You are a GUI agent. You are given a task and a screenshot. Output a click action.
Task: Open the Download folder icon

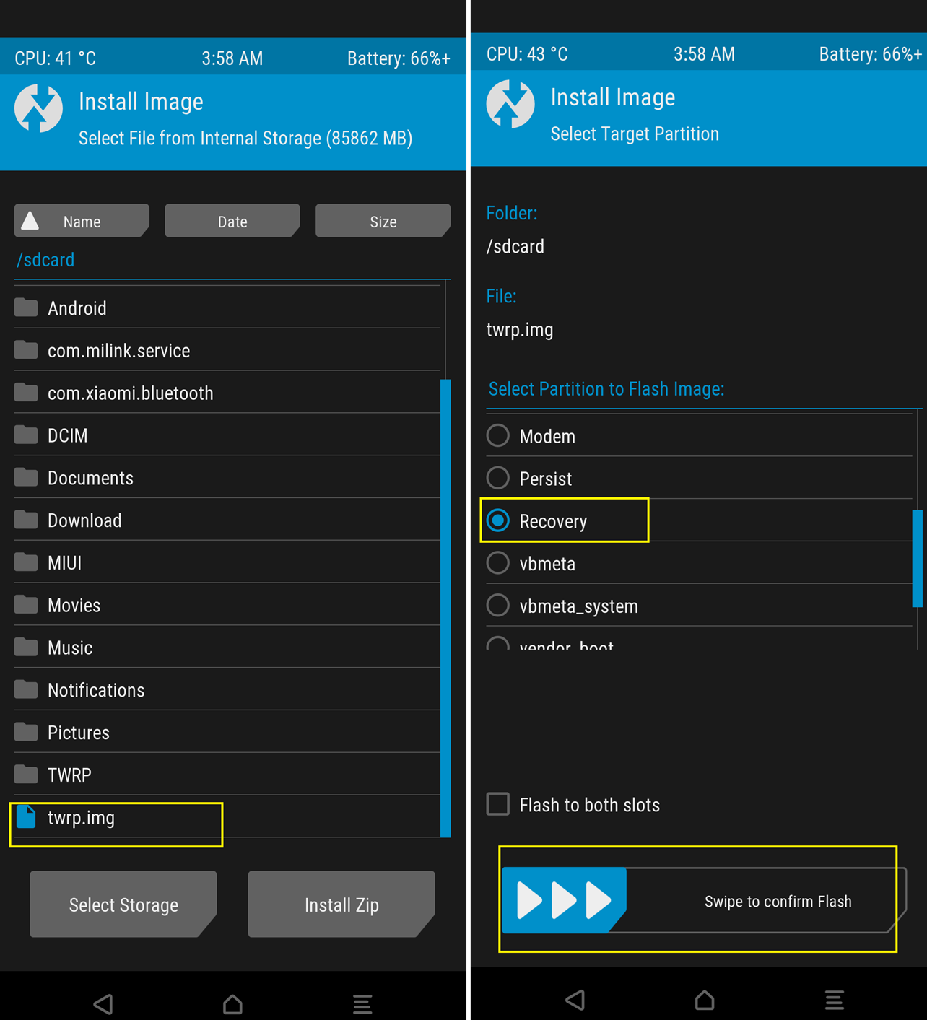[26, 520]
